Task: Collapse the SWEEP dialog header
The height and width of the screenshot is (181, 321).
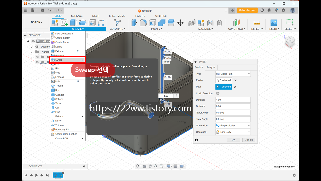Action: (x=196, y=62)
